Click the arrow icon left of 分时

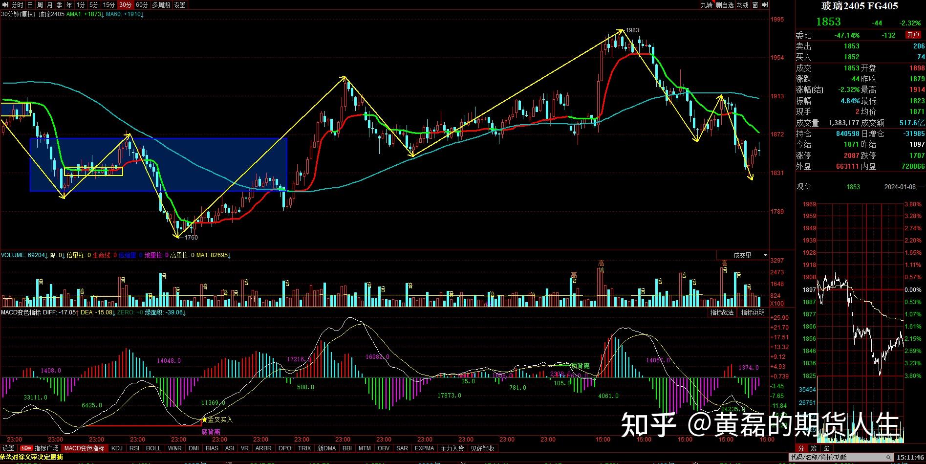[x=5, y=5]
